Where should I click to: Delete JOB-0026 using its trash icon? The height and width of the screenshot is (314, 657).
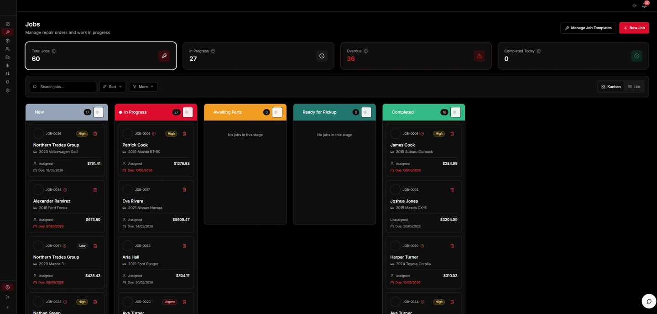pos(95,134)
